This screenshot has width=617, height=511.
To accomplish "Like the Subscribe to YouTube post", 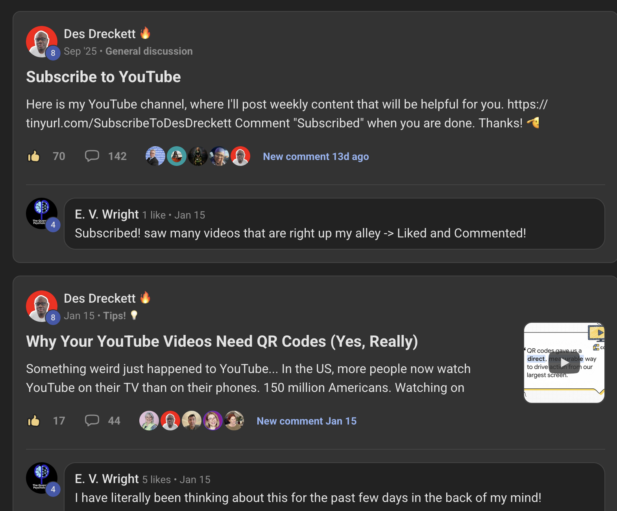I will tap(34, 156).
